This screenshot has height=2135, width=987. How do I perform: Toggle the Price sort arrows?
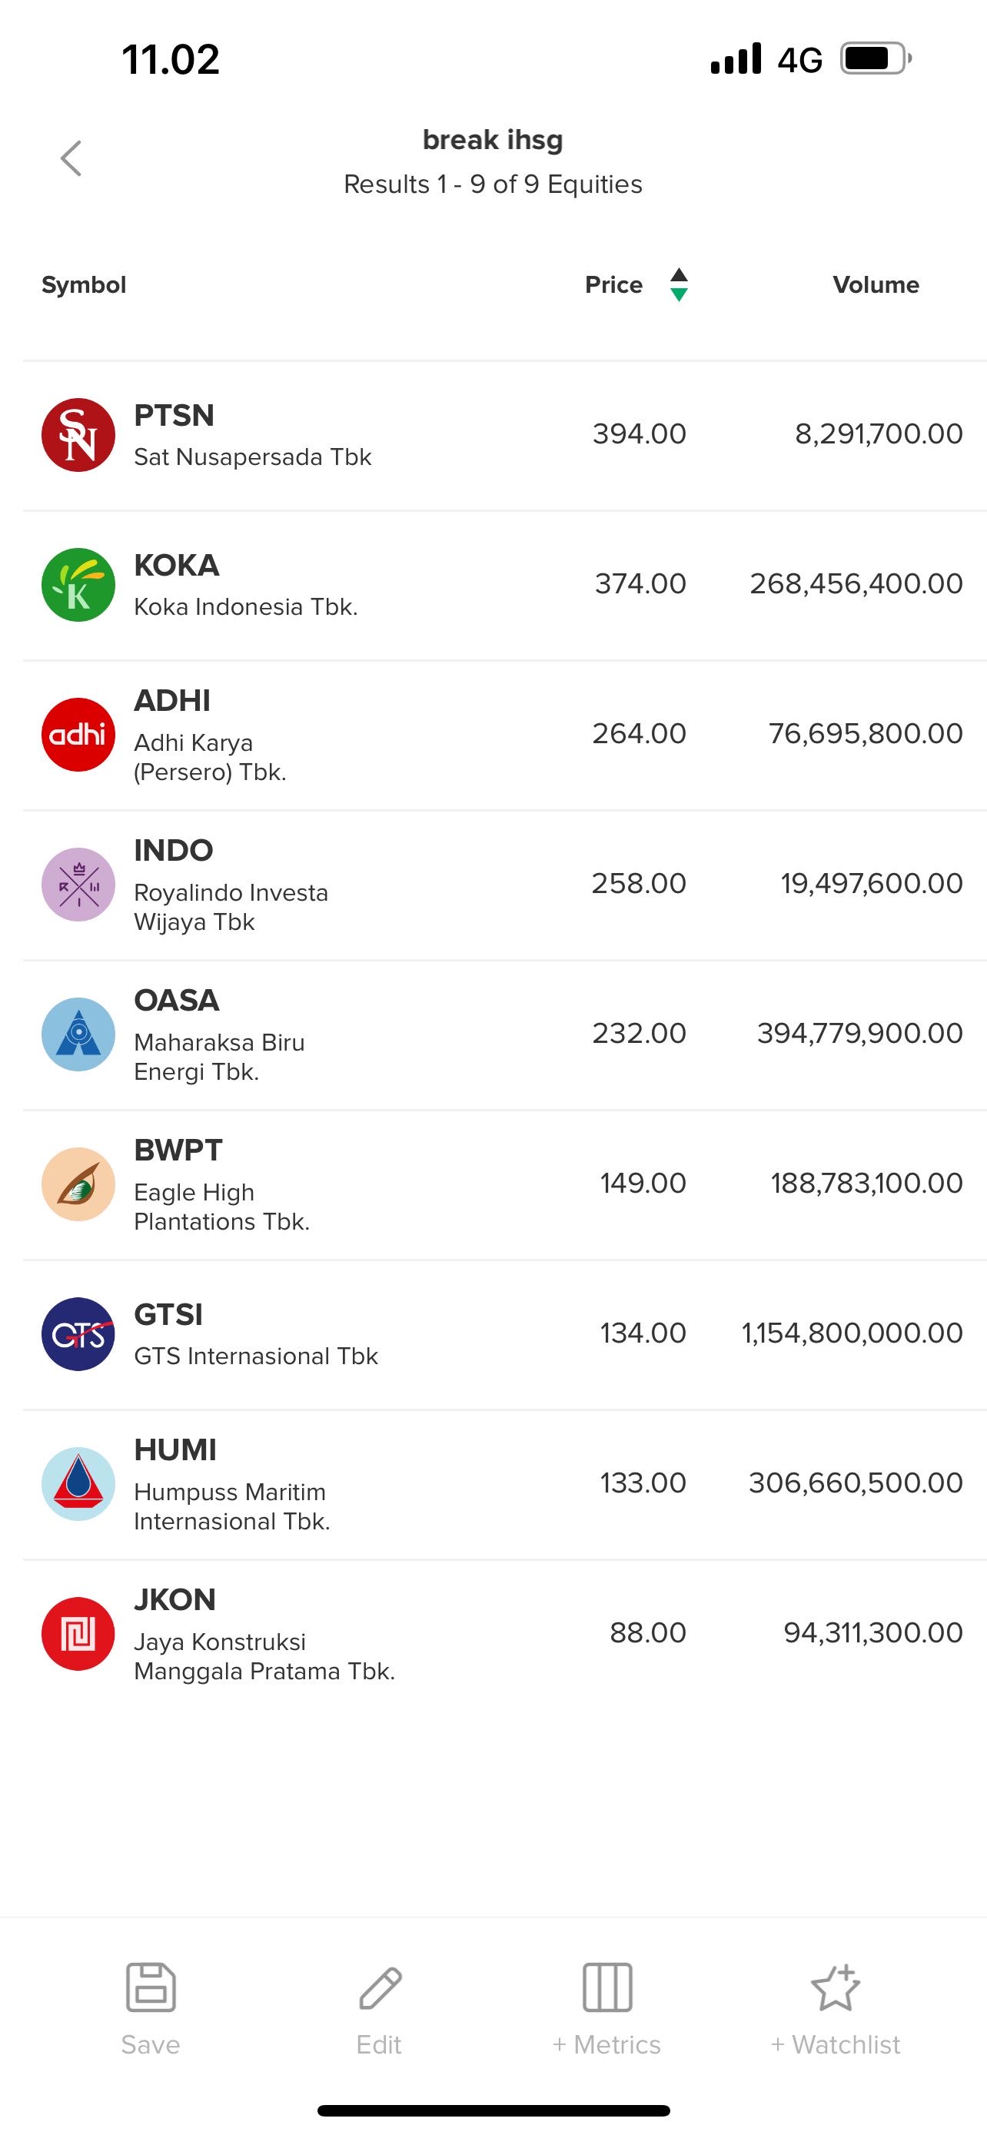(x=679, y=284)
